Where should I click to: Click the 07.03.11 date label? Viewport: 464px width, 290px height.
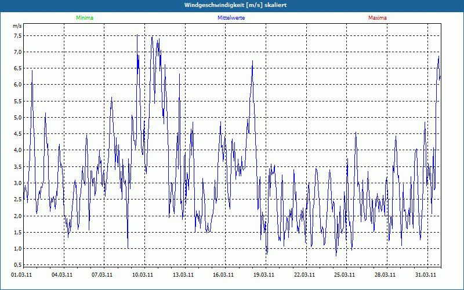point(102,275)
